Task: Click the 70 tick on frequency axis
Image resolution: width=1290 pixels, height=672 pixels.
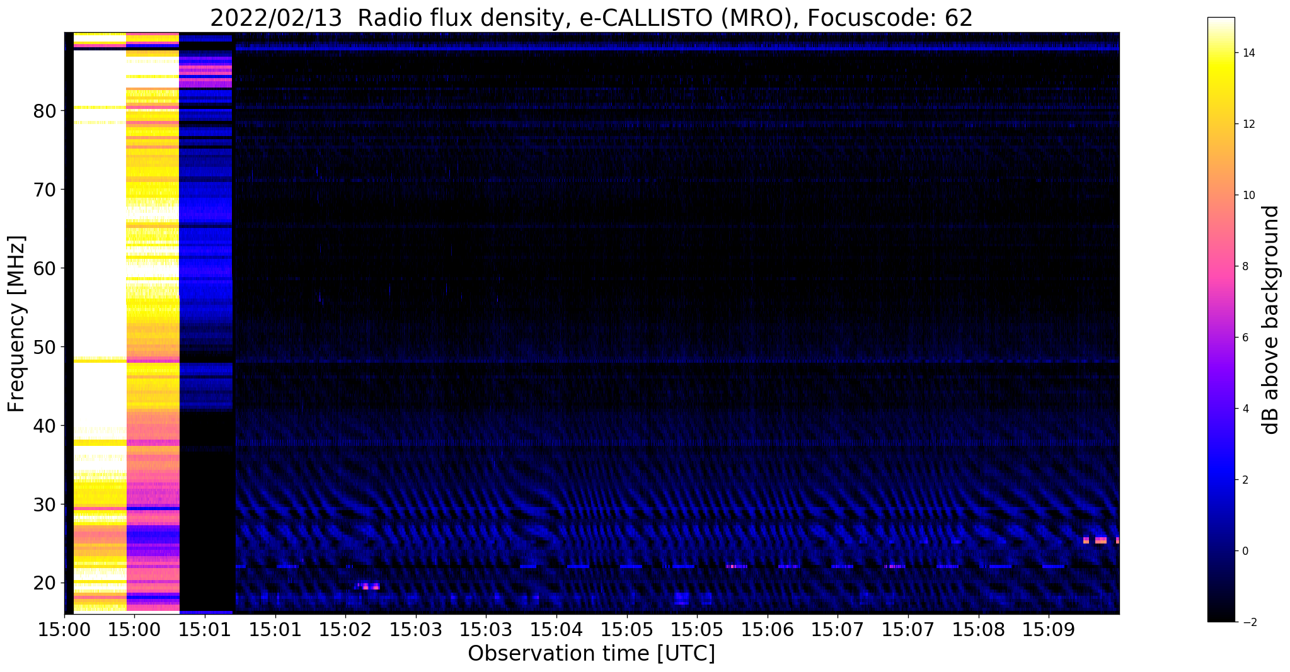Action: click(x=45, y=190)
